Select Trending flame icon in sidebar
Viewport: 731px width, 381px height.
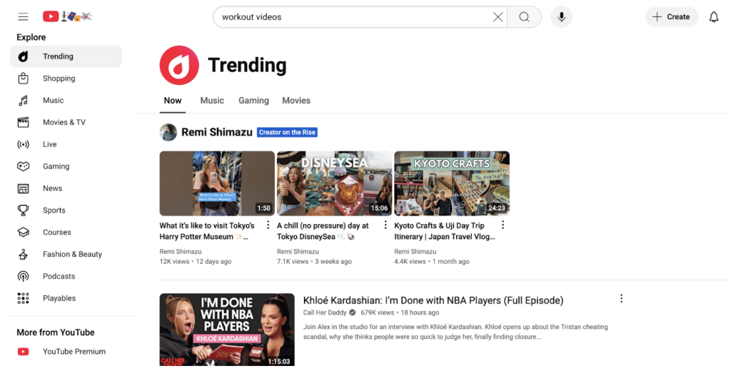[23, 56]
